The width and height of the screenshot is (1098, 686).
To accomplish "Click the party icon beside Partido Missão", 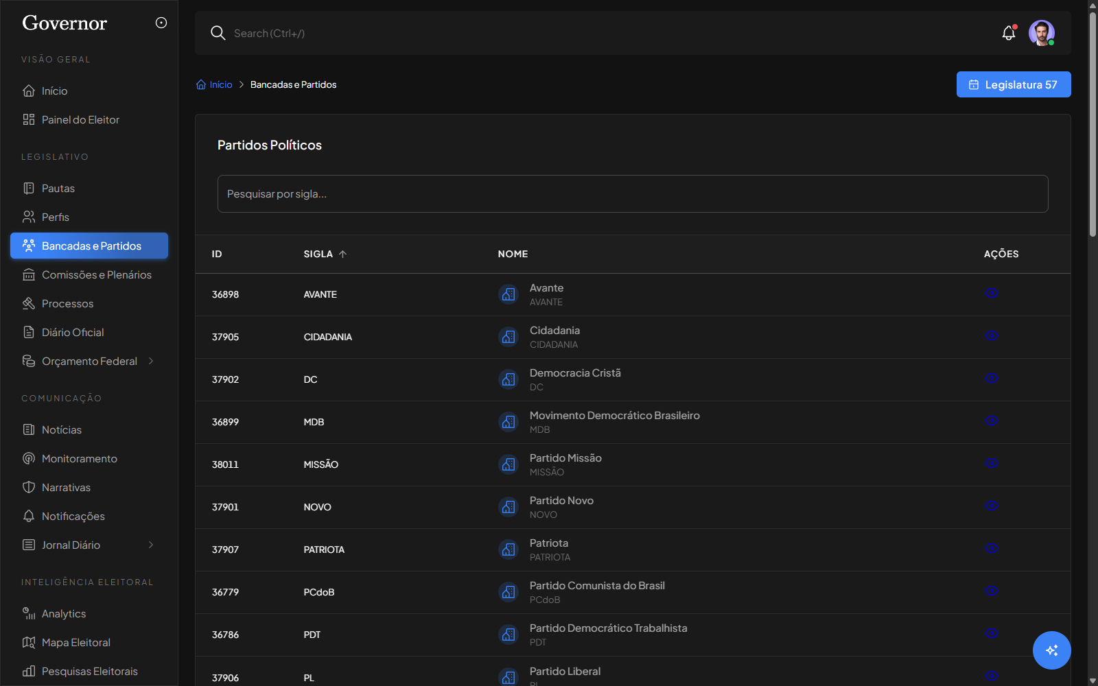I will (x=509, y=464).
